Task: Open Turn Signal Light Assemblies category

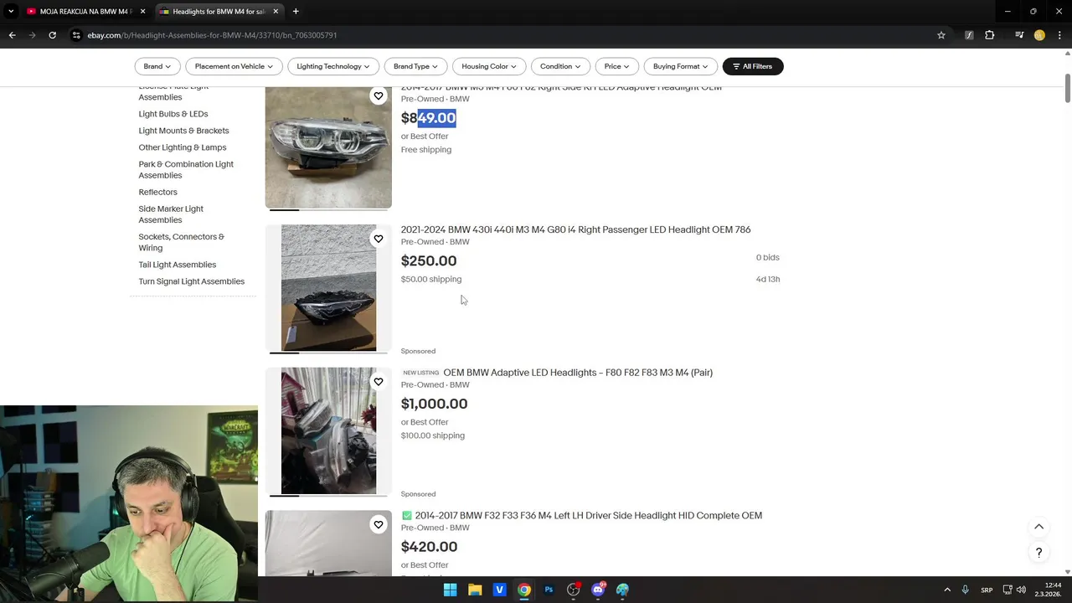Action: 191,281
